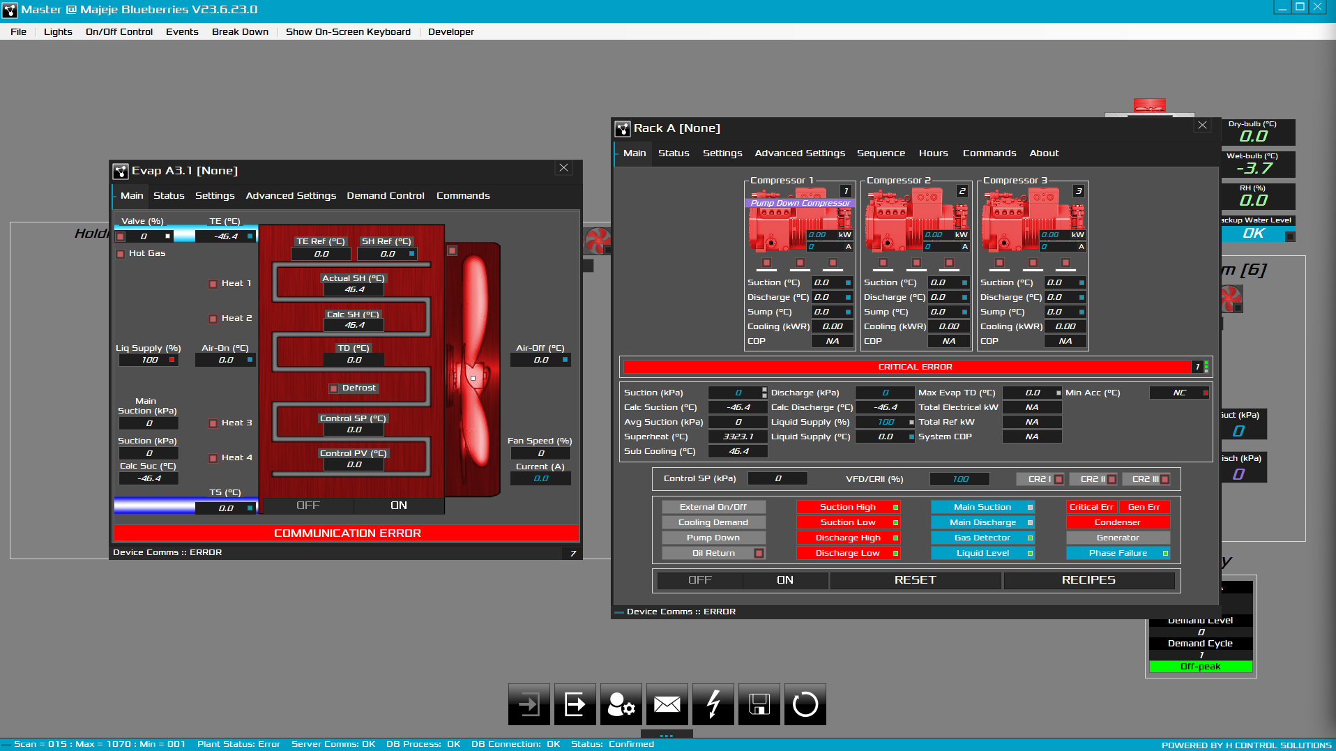
Task: Open the Lights menu
Action: click(x=58, y=32)
